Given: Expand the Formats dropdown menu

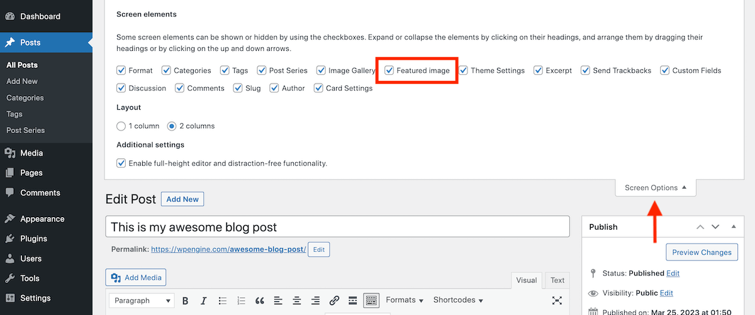Looking at the screenshot, I should point(405,301).
